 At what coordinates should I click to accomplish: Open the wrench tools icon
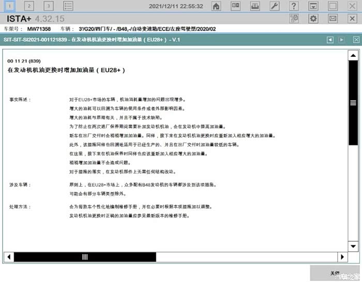(275, 6)
